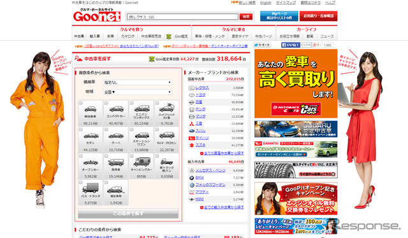The width and height of the screenshot is (408, 238).
Task: Click the Google +1 button
Action: [316, 45]
